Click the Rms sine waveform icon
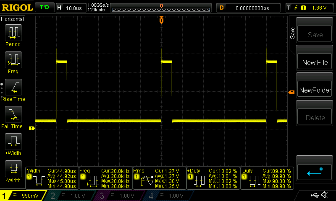 click(x=147, y=181)
